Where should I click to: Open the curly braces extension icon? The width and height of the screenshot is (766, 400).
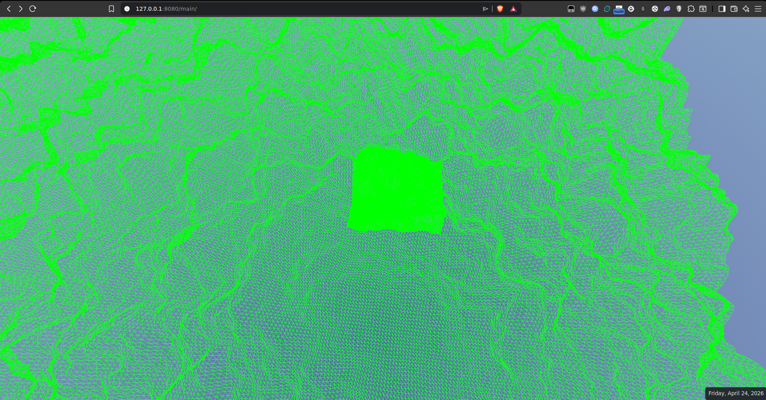coord(643,9)
